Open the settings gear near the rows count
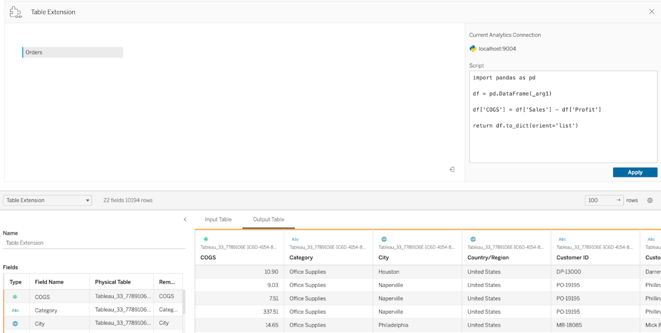This screenshot has height=333, width=661. point(650,200)
